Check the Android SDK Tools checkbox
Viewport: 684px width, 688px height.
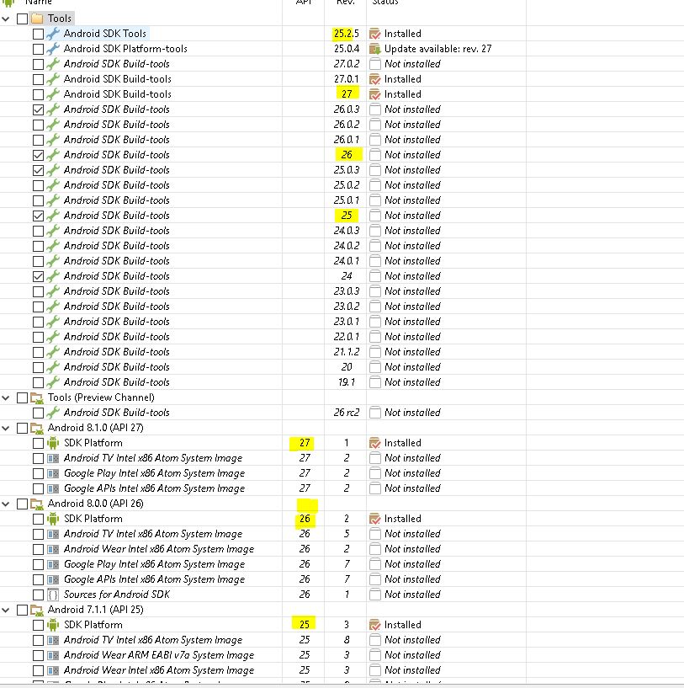pos(38,34)
